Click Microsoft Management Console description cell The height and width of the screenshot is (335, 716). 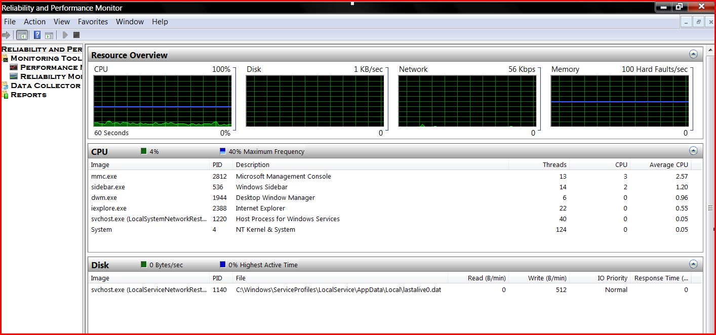[284, 177]
